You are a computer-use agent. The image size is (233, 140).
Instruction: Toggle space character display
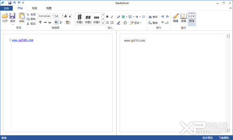pyautogui.click(x=50, y=22)
